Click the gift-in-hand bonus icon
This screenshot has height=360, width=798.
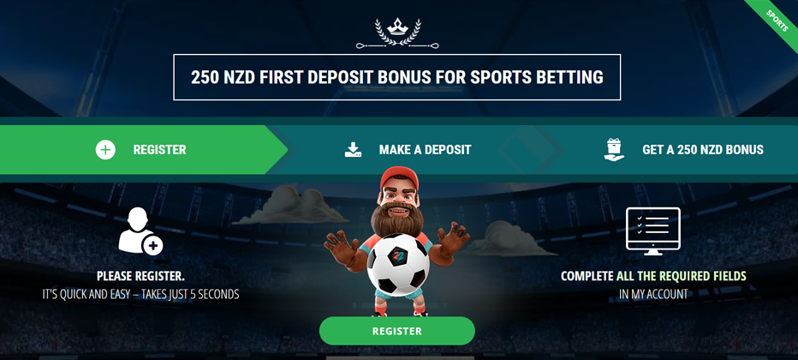click(614, 150)
